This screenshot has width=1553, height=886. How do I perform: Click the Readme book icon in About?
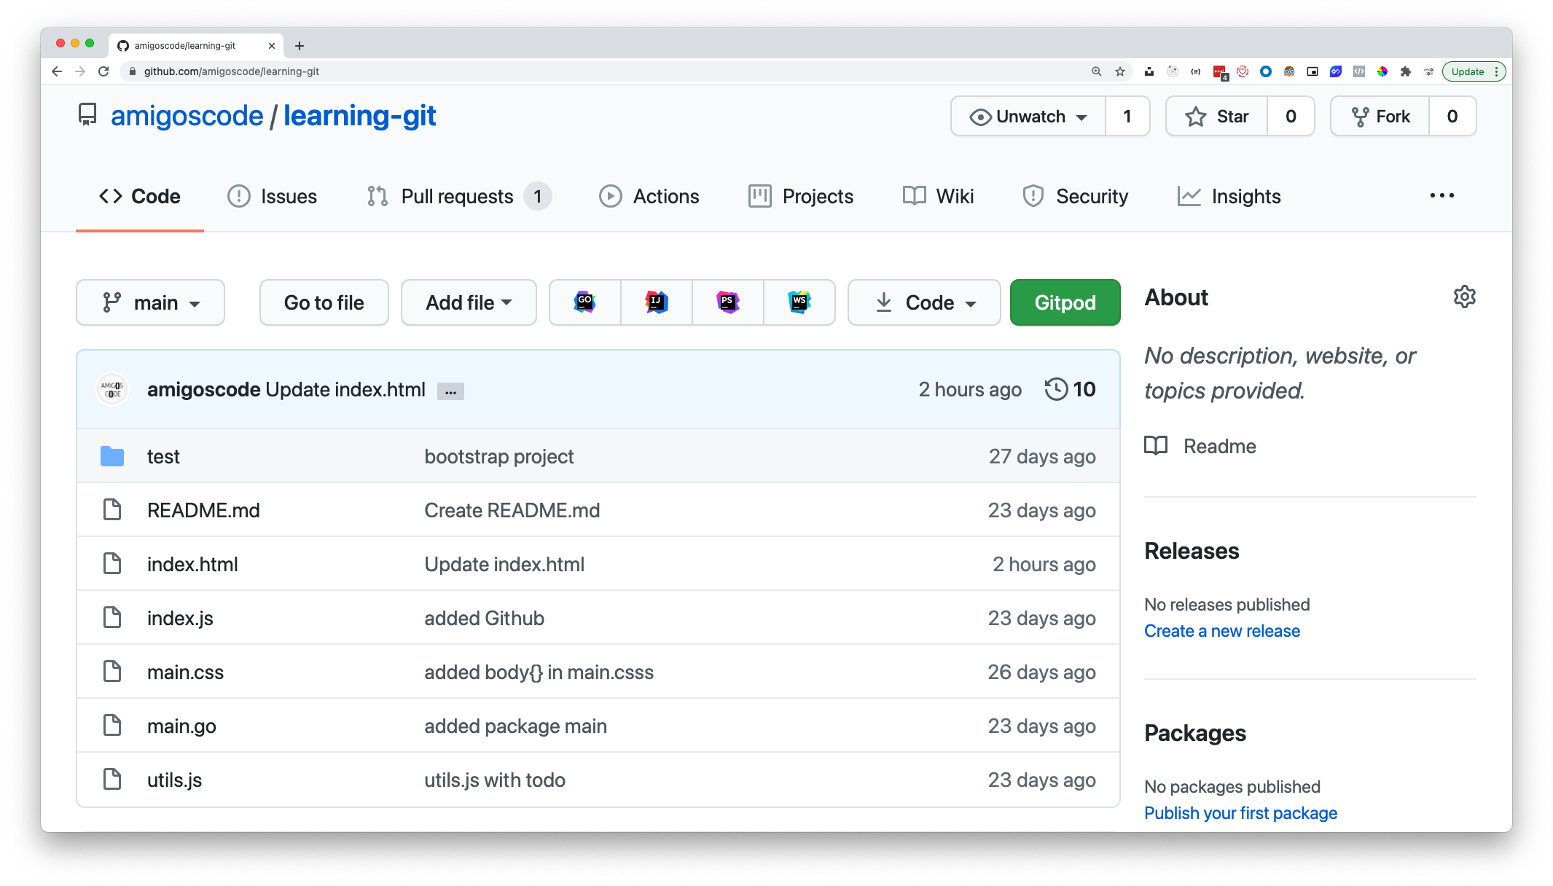(x=1156, y=446)
